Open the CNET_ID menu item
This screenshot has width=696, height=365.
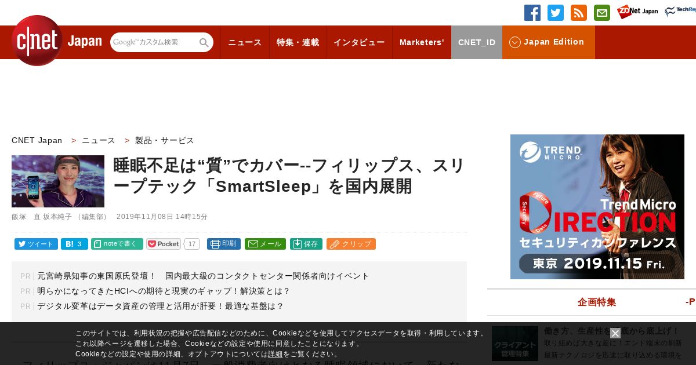(477, 42)
